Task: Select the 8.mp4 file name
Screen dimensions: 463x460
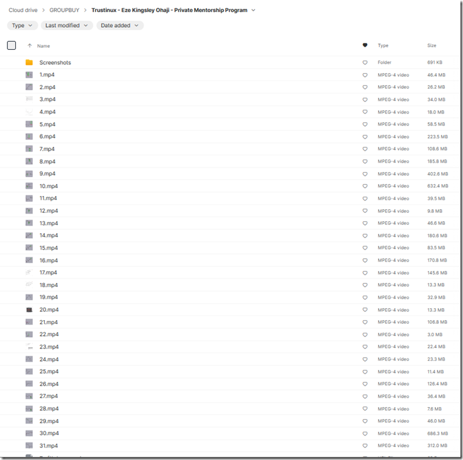Action: pos(47,161)
